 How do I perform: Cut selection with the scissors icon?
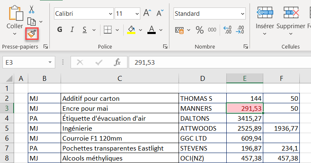(x=31, y=9)
